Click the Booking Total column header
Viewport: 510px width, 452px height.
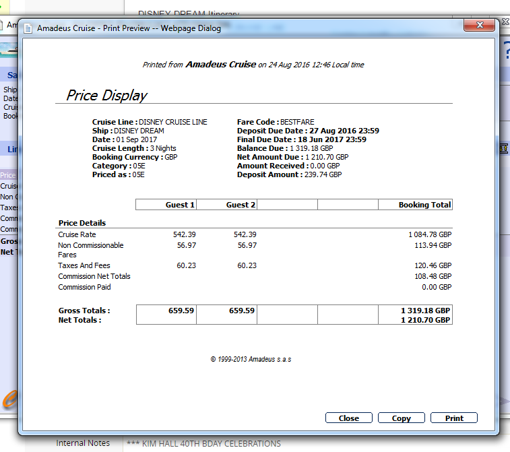tap(416, 205)
